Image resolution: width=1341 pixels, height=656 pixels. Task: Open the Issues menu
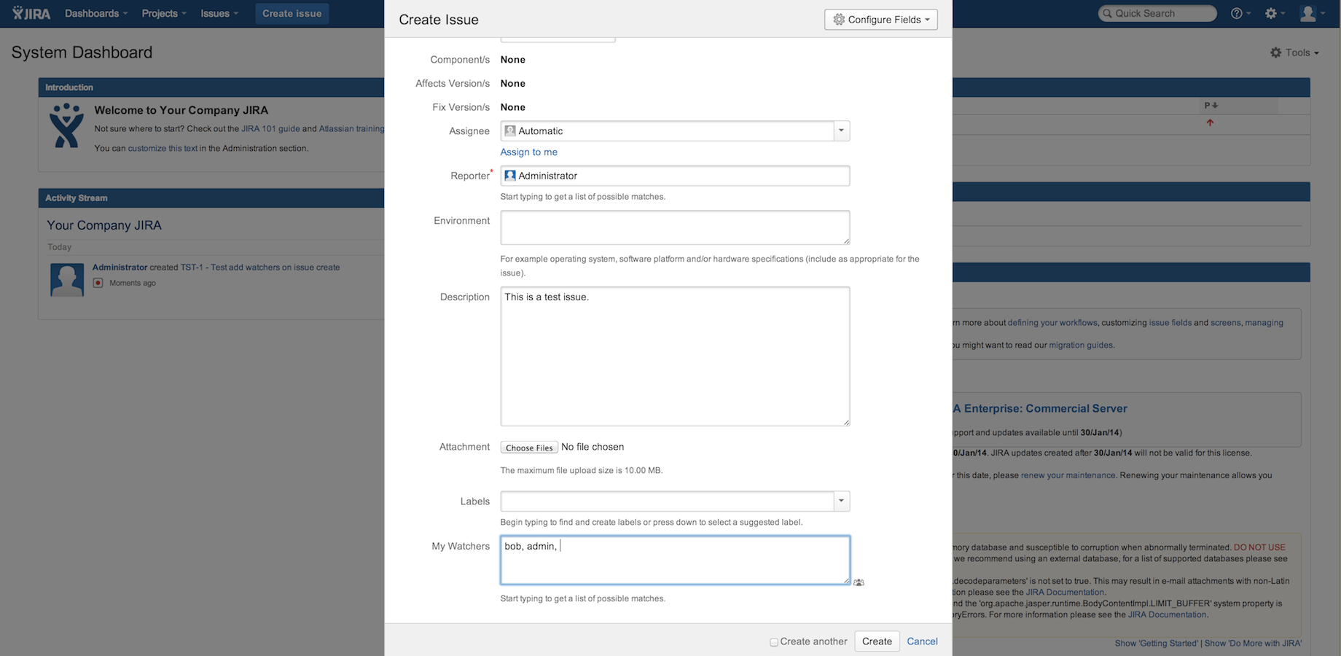pos(216,12)
